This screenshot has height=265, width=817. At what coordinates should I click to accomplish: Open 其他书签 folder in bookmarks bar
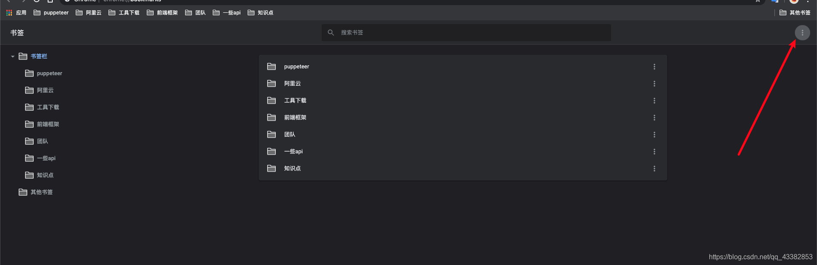[795, 13]
